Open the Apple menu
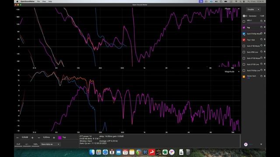The width and height of the screenshot is (280, 157). [x=17, y=1]
